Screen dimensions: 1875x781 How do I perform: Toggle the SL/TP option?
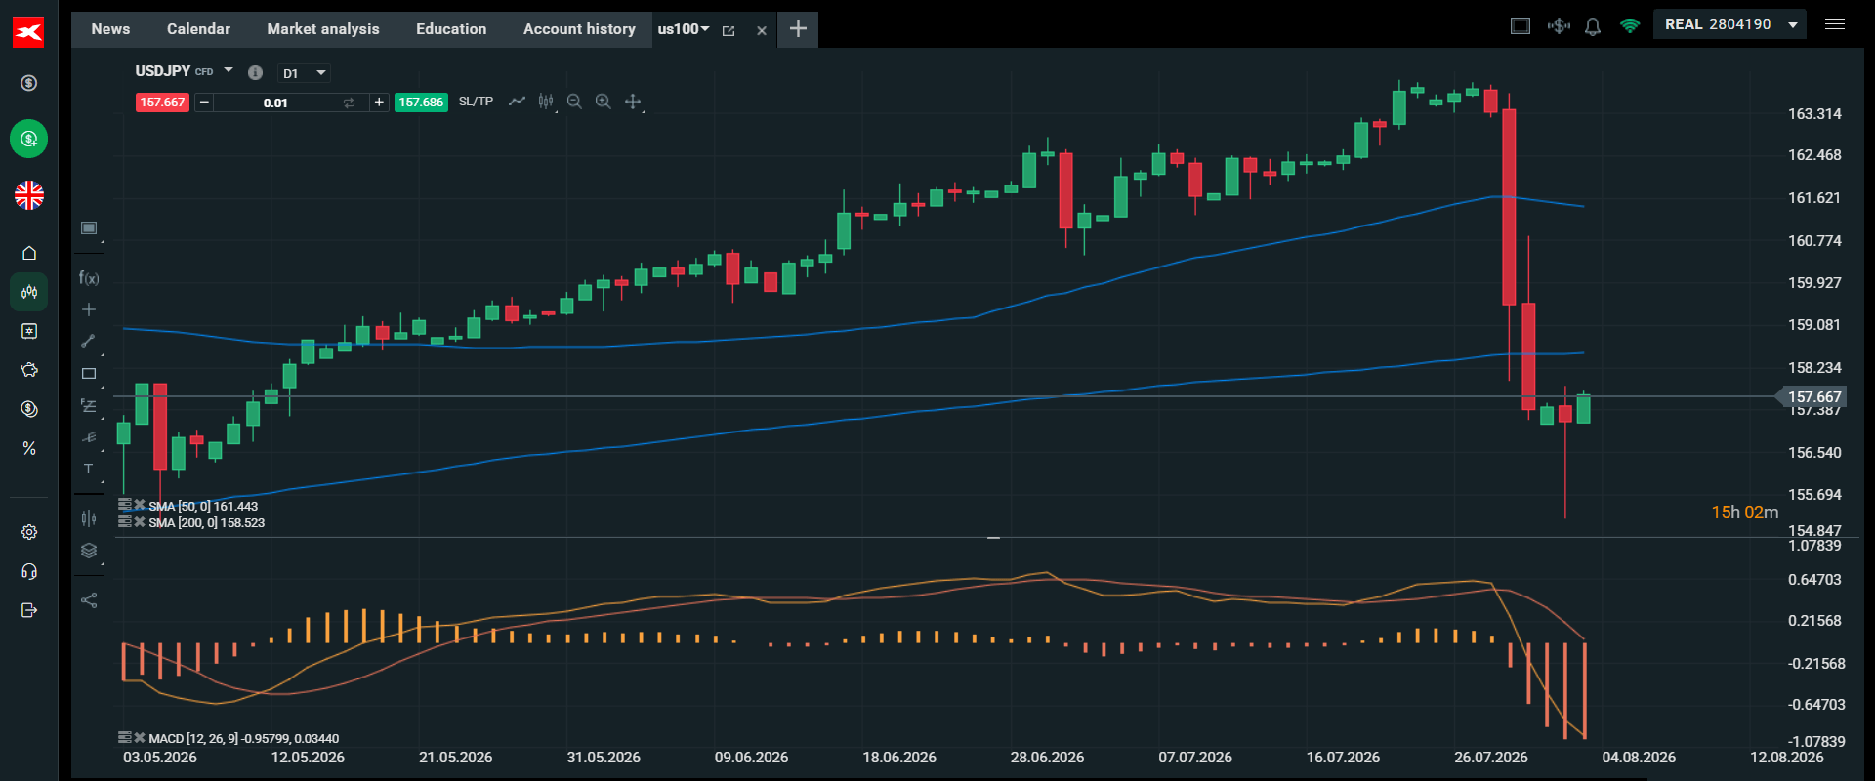tap(476, 102)
